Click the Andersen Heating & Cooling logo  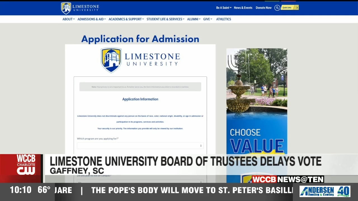point(325,192)
